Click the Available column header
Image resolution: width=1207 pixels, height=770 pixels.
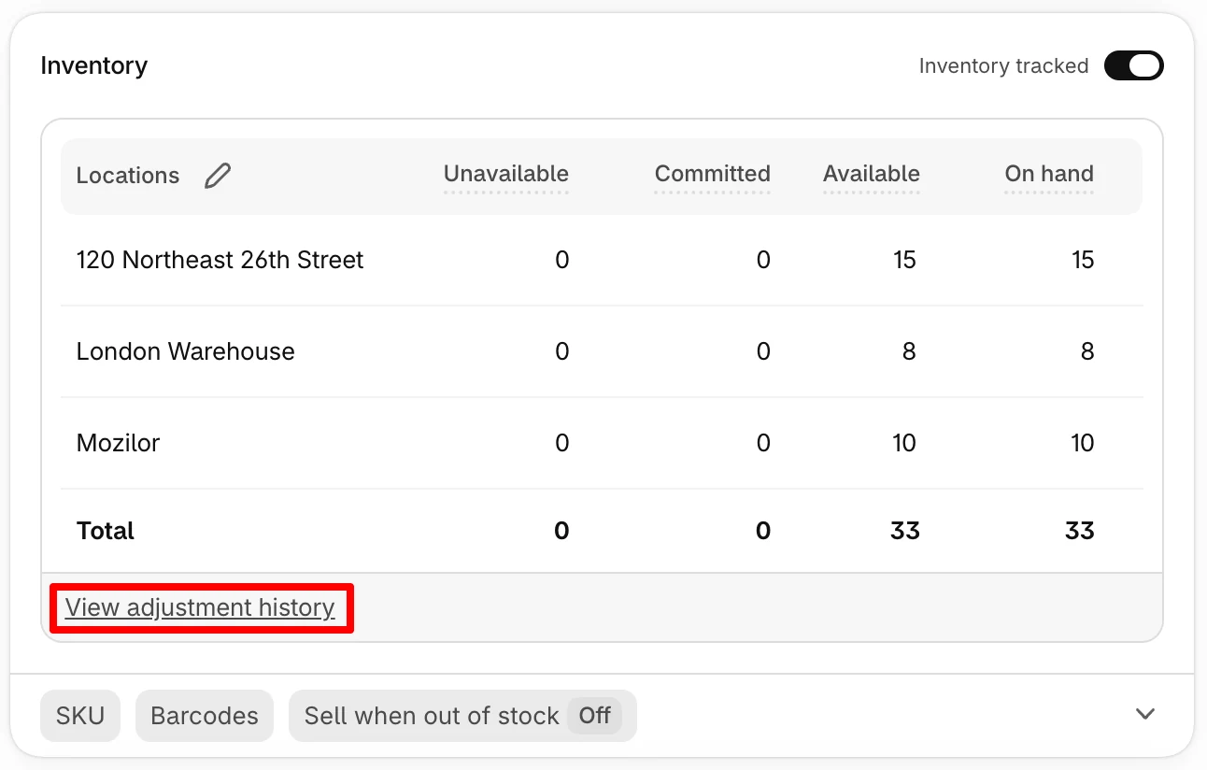[x=872, y=174]
